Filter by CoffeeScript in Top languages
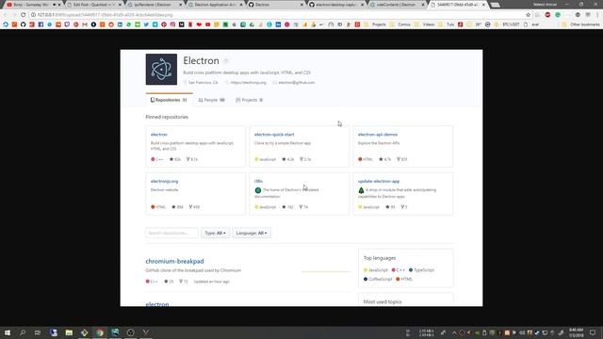Screen dimensions: 603x339 coord(378,279)
